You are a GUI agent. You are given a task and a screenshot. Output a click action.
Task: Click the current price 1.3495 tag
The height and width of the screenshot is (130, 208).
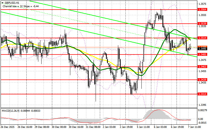(202, 49)
